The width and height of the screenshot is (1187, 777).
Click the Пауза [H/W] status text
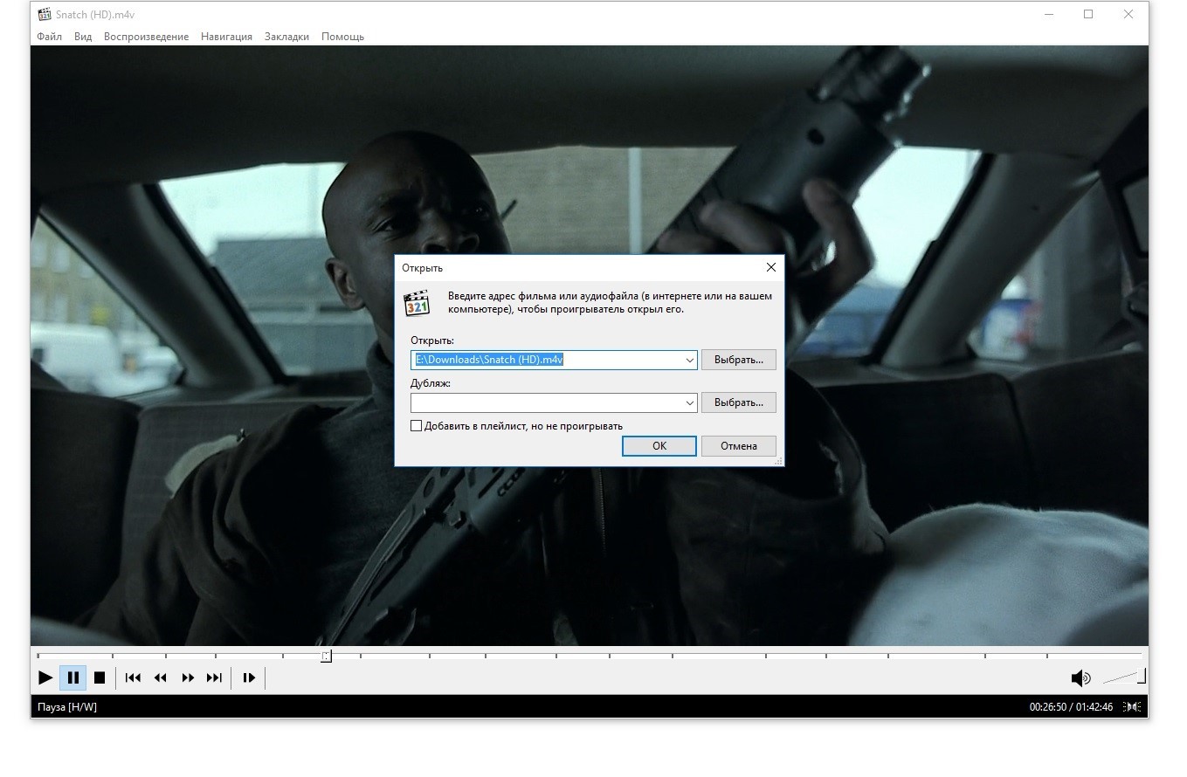click(x=67, y=706)
